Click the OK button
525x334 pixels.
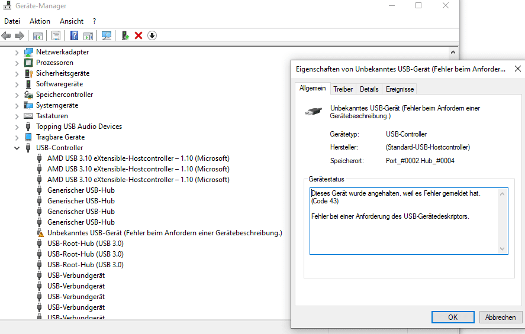453,317
